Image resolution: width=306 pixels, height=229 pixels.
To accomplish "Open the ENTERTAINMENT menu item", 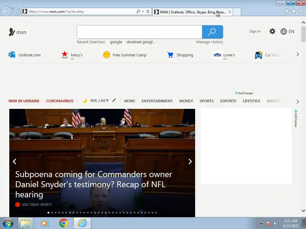I will [x=157, y=101].
